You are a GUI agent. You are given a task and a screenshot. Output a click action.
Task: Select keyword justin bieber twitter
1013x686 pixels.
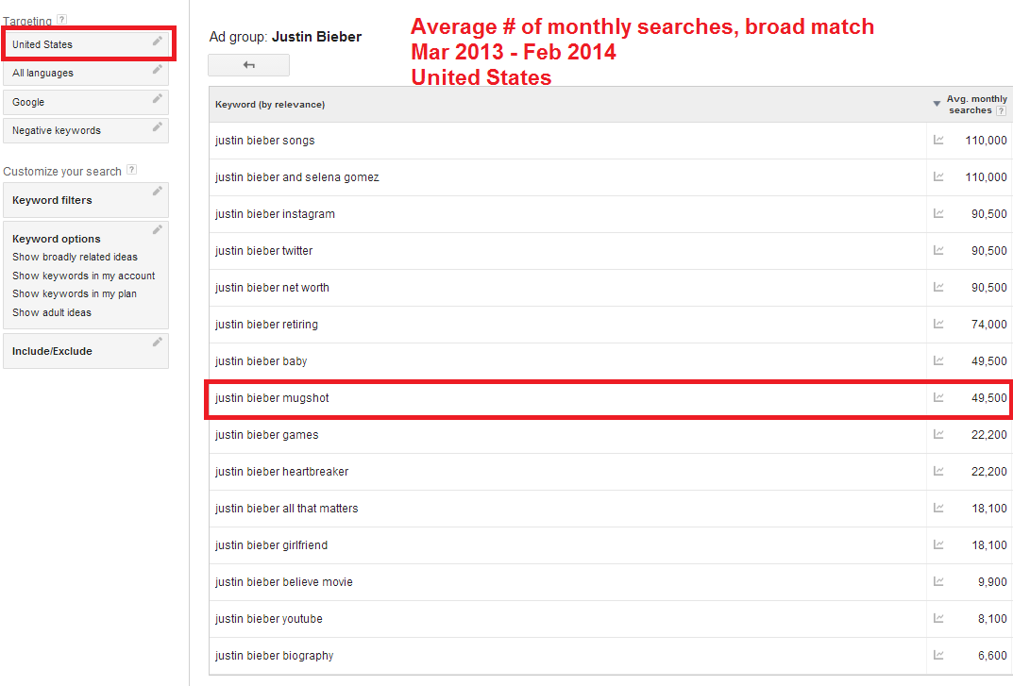click(263, 251)
